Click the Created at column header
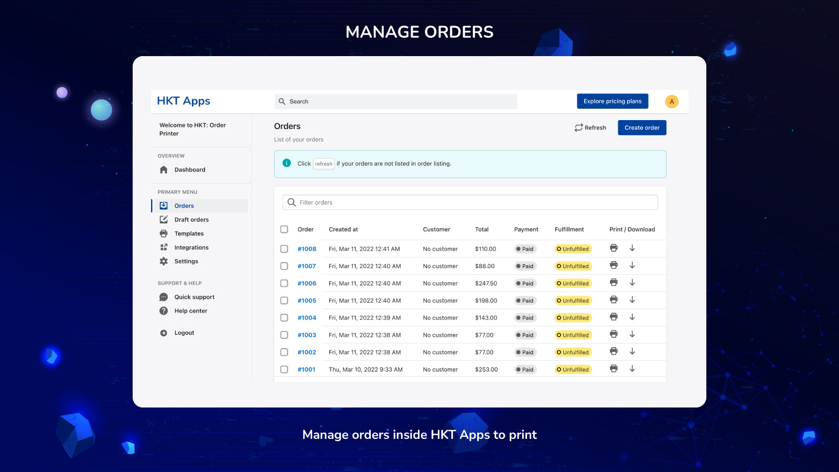839x472 pixels. pos(343,229)
